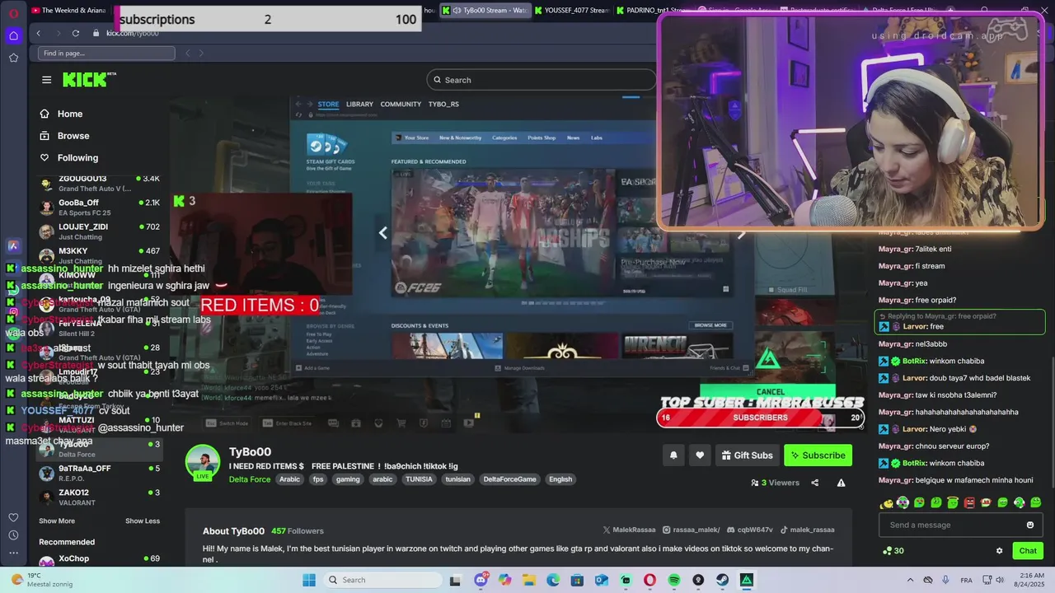Click the 457 Followers count
Viewport: 1055px width, 593px height.
point(298,531)
